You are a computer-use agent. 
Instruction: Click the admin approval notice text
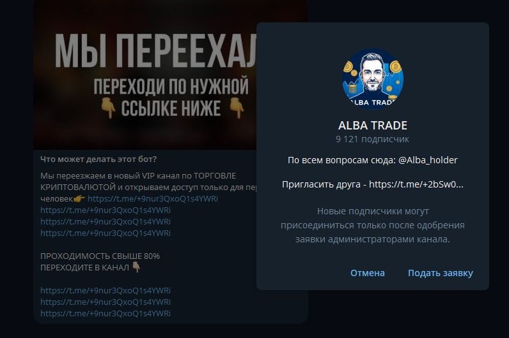373,225
